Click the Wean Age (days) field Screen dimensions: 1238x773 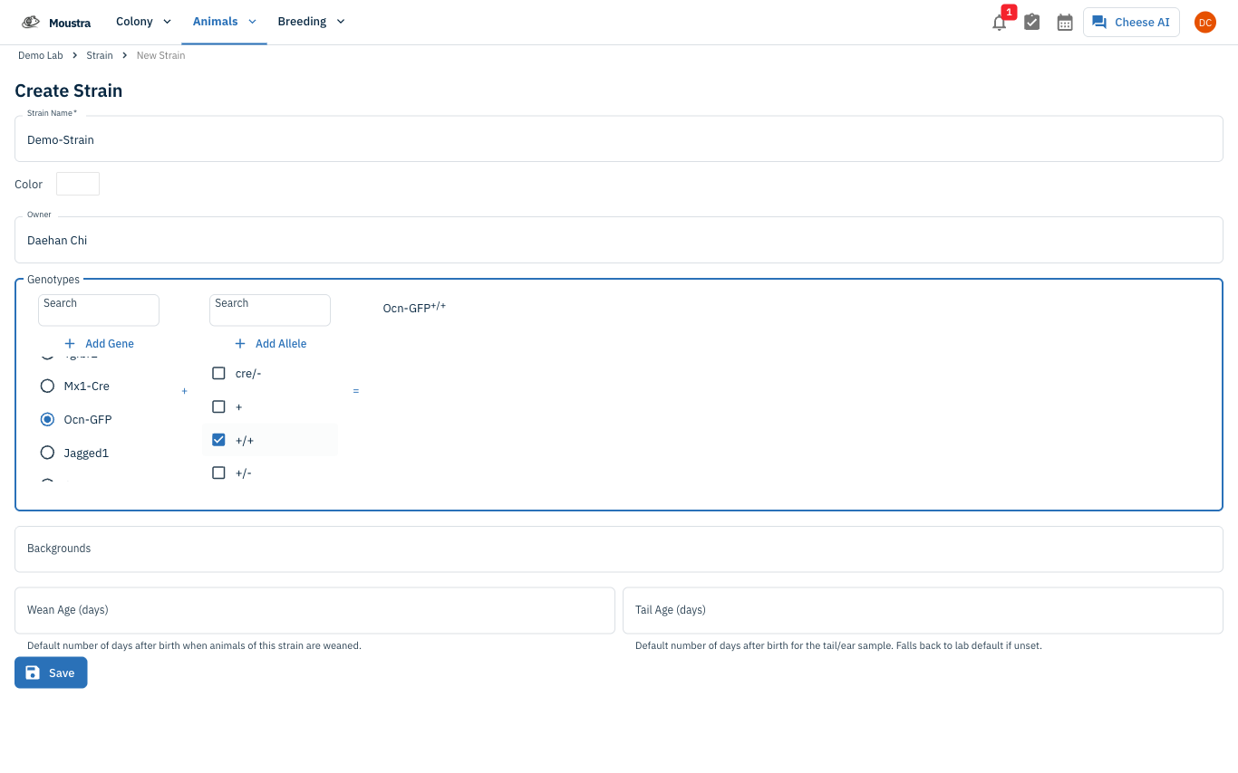coord(314,610)
